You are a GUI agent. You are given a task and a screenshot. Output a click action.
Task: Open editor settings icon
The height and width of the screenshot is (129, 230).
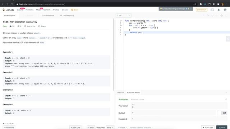(222, 15)
